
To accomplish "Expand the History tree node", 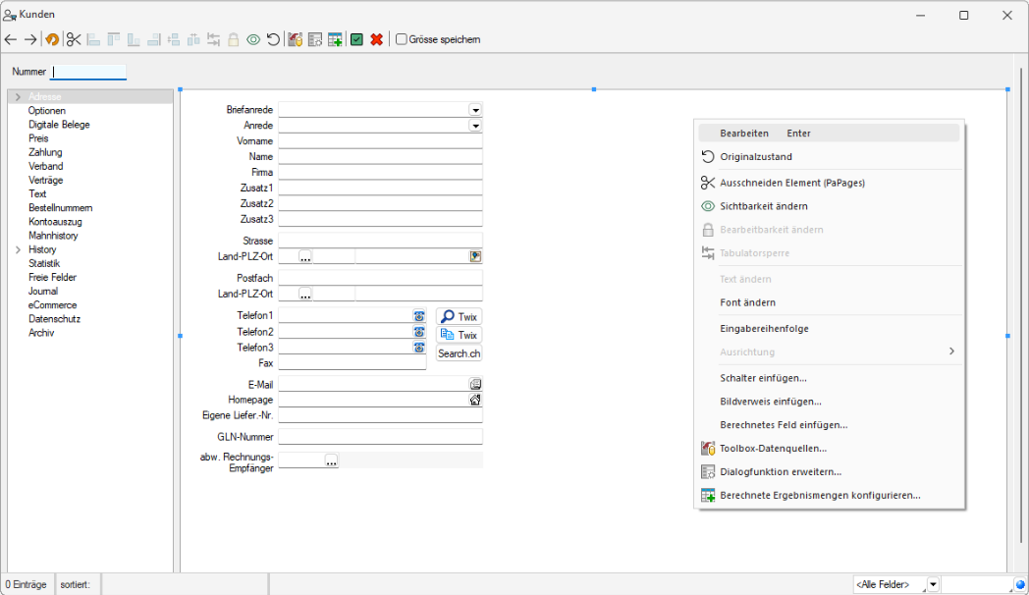I will [x=18, y=250].
